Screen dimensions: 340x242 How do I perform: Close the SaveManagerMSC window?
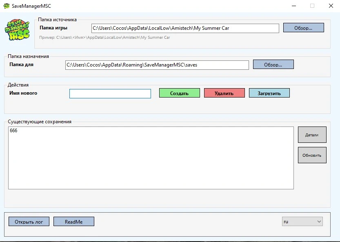pos(331,6)
